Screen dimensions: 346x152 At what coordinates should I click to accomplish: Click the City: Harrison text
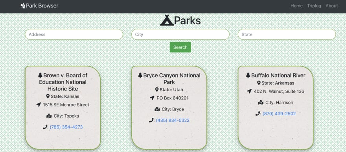pos(279,103)
